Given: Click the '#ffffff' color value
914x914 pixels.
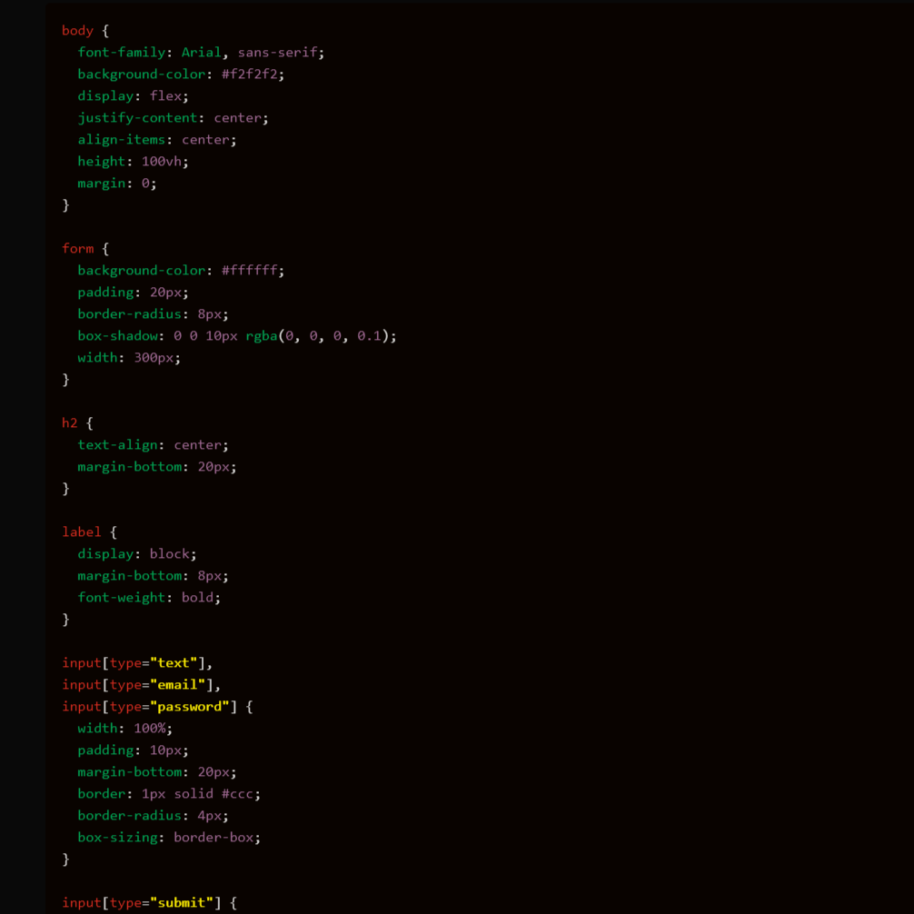Looking at the screenshot, I should coord(250,271).
